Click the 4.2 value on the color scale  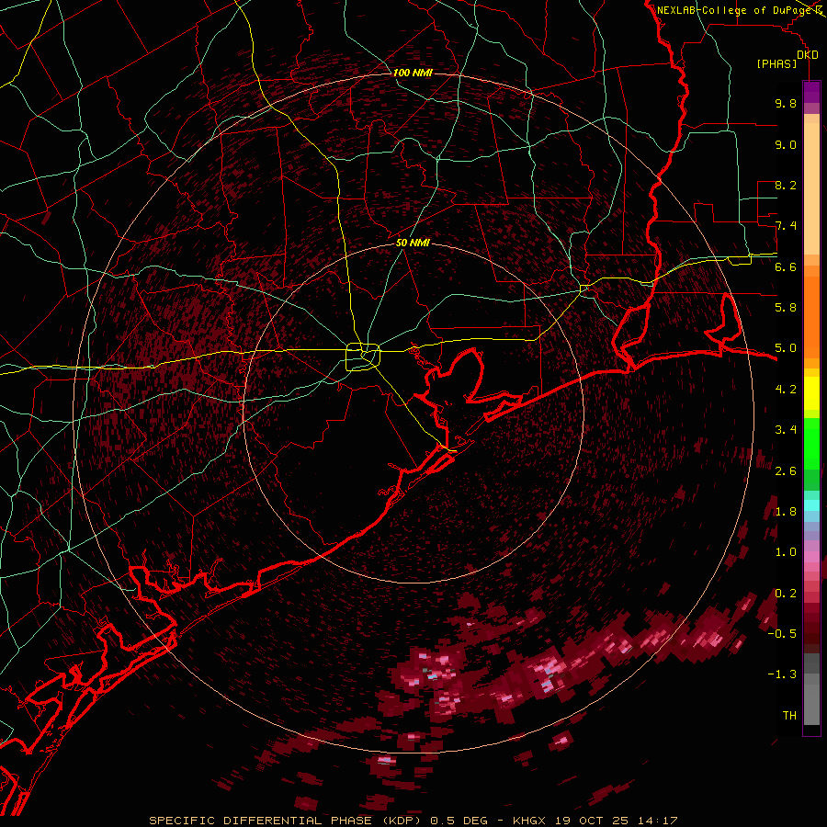(786, 390)
